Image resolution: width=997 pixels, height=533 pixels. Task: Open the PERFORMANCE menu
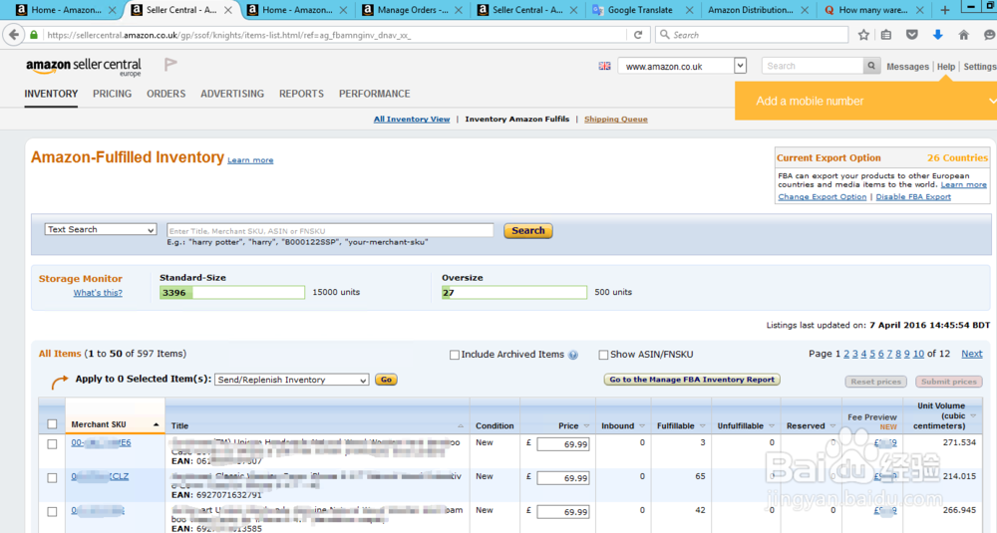(375, 94)
